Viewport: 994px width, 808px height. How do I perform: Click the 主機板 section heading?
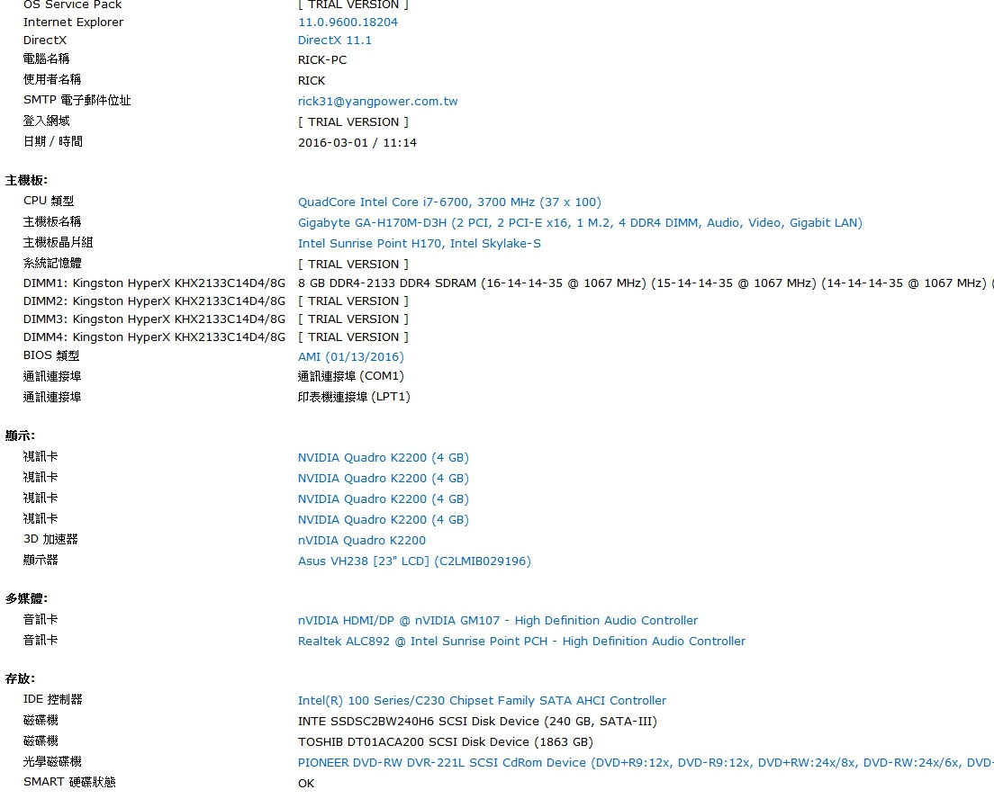[26, 181]
